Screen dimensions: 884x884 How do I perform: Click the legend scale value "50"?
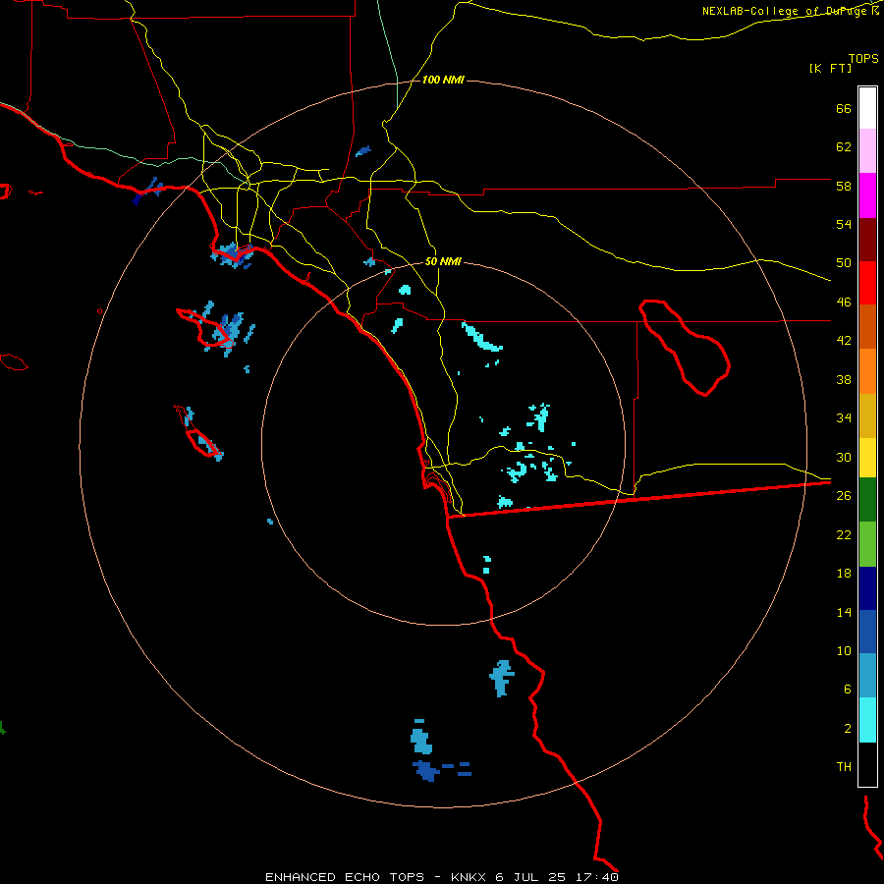tap(844, 263)
